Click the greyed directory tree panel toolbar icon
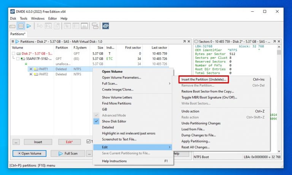Screen dimensions: 292x175 tap(67, 26)
